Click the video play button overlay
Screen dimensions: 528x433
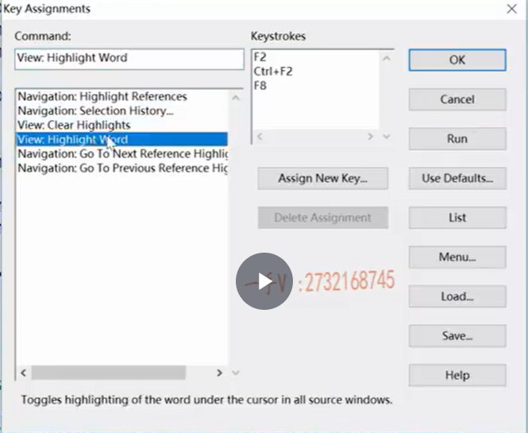(264, 281)
